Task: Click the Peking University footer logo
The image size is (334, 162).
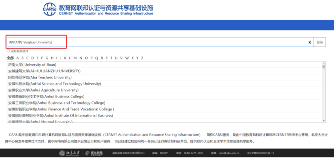Action: tap(69, 153)
